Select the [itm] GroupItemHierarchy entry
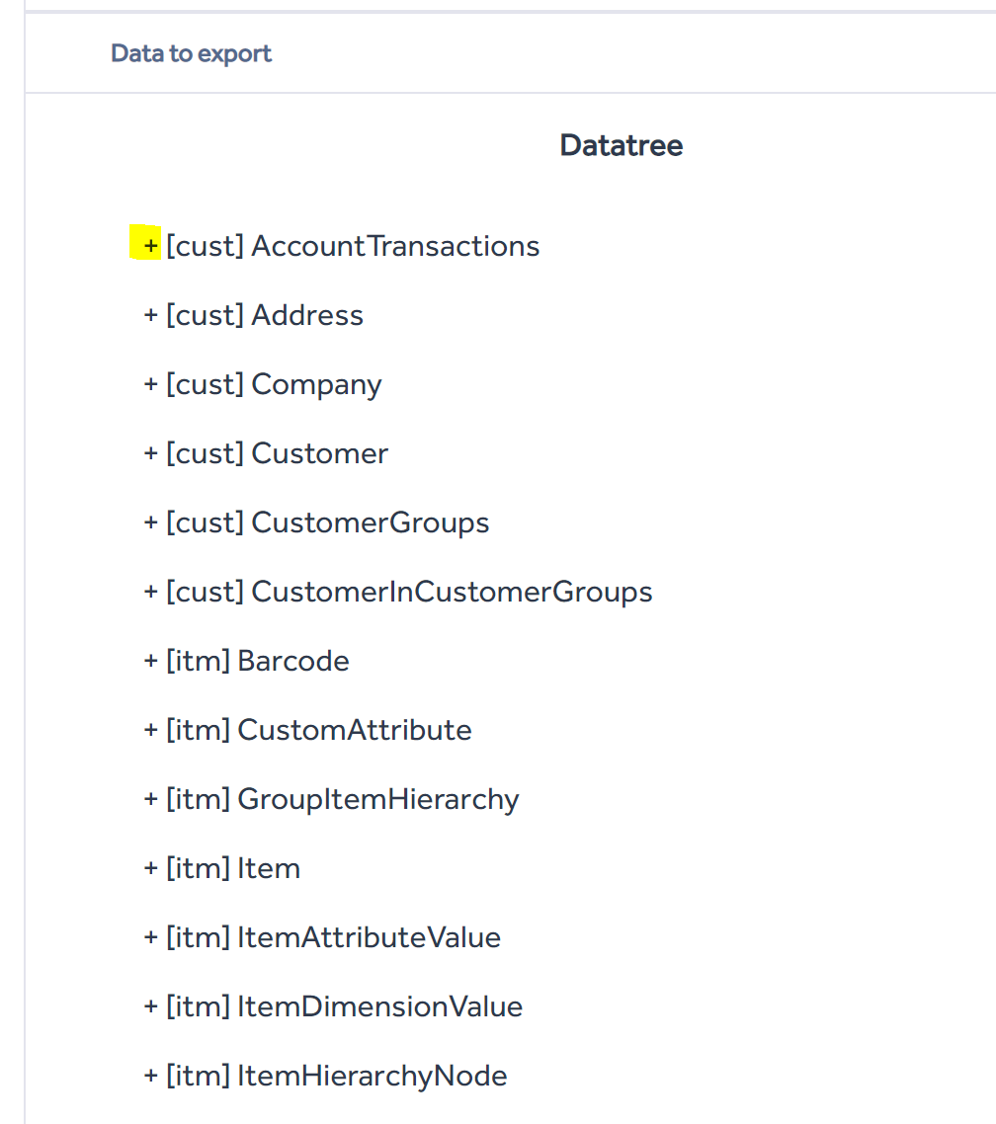 pos(343,800)
